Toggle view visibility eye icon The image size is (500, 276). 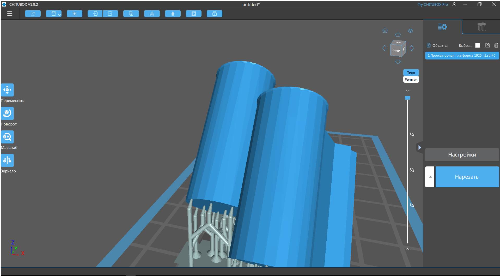click(410, 31)
